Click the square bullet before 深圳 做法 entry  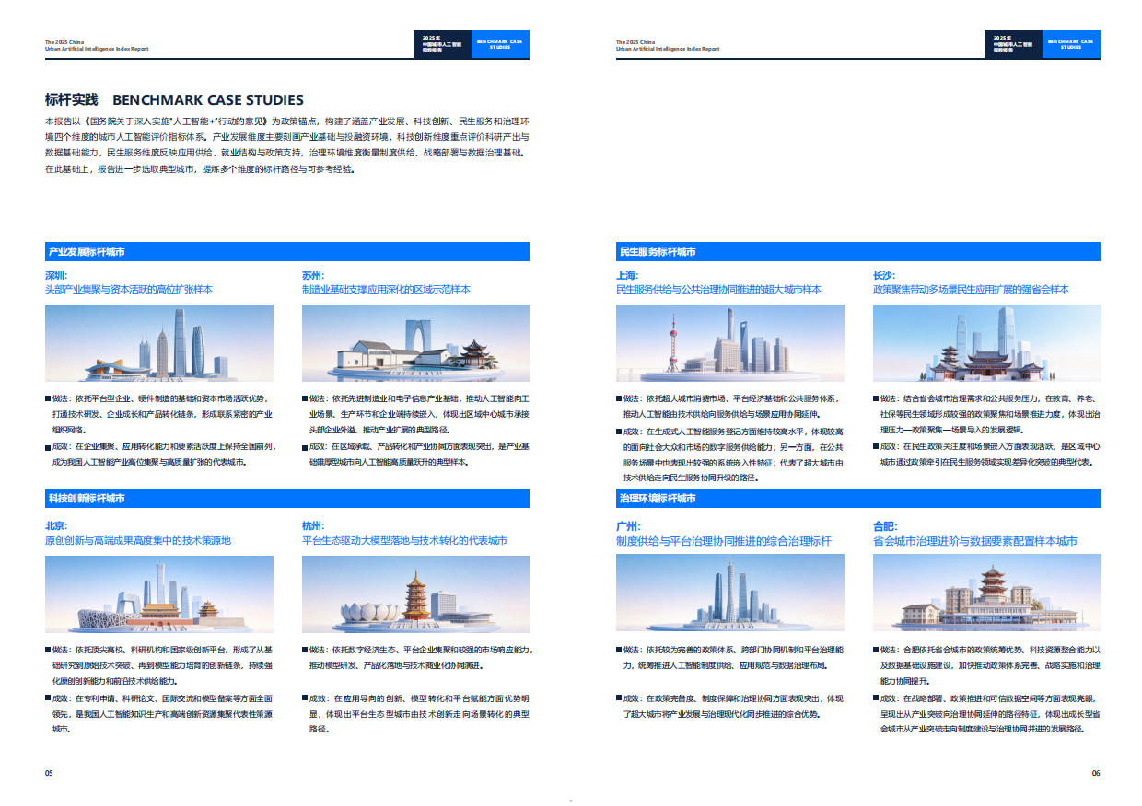48,399
